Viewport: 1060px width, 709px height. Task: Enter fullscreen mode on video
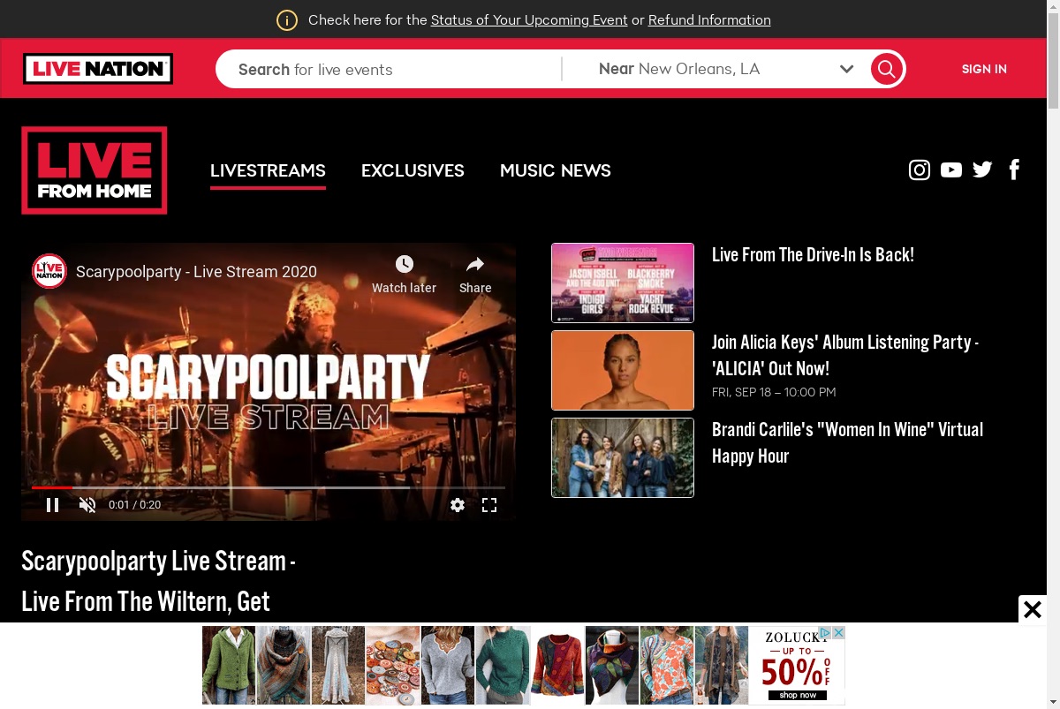[489, 505]
